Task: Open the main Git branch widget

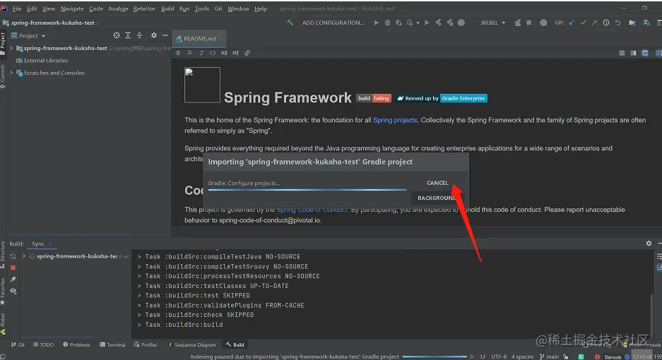Action: [549, 356]
